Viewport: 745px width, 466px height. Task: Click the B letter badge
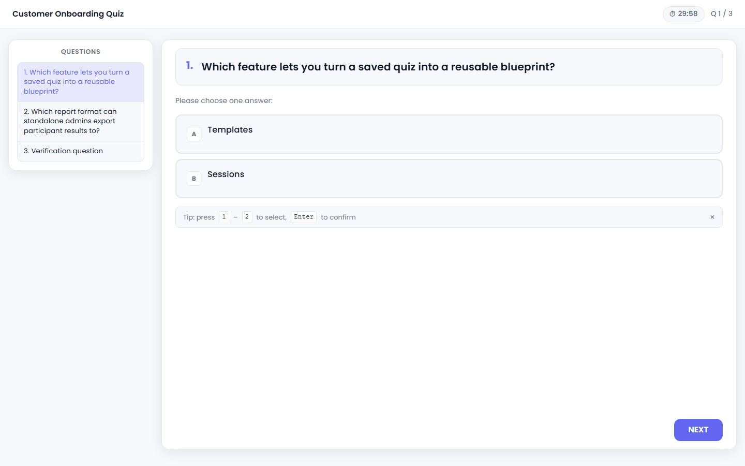click(x=194, y=179)
